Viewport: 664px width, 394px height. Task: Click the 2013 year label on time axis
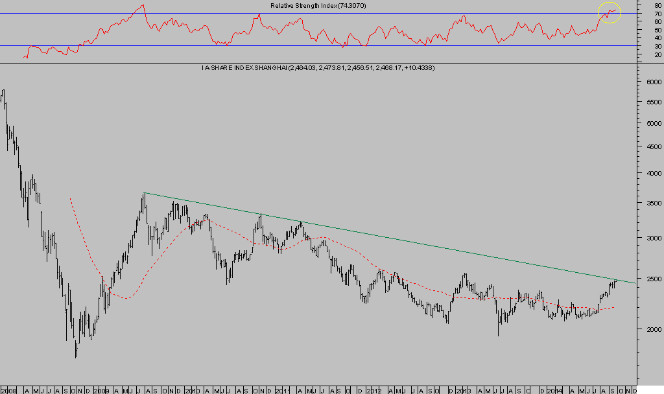click(462, 391)
